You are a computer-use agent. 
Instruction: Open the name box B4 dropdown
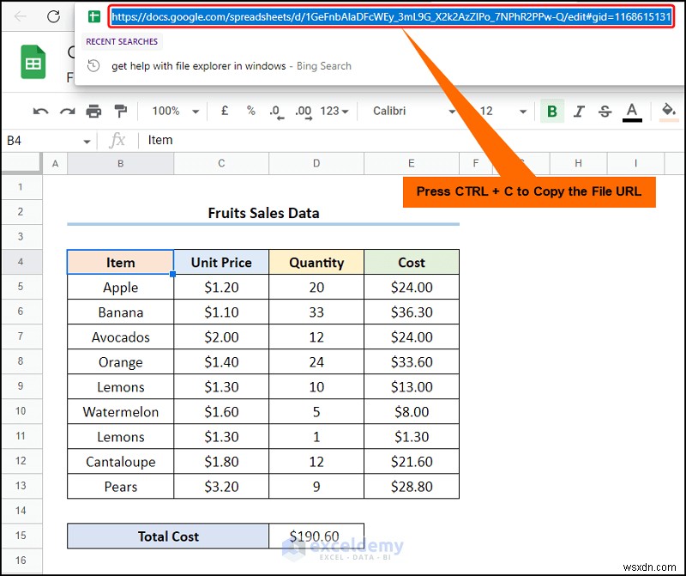87,142
